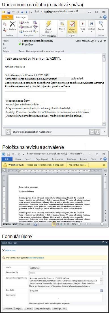Viewport: 109px width, 313px height.
Task: Click the Junk icon in the Delete group
Action: pos(5,30)
